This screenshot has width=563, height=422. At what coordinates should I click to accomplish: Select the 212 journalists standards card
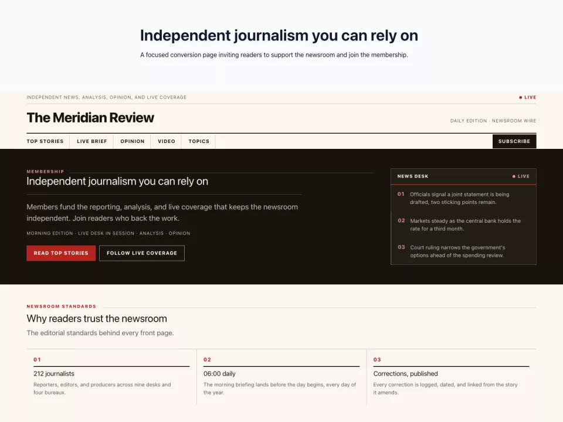click(111, 377)
